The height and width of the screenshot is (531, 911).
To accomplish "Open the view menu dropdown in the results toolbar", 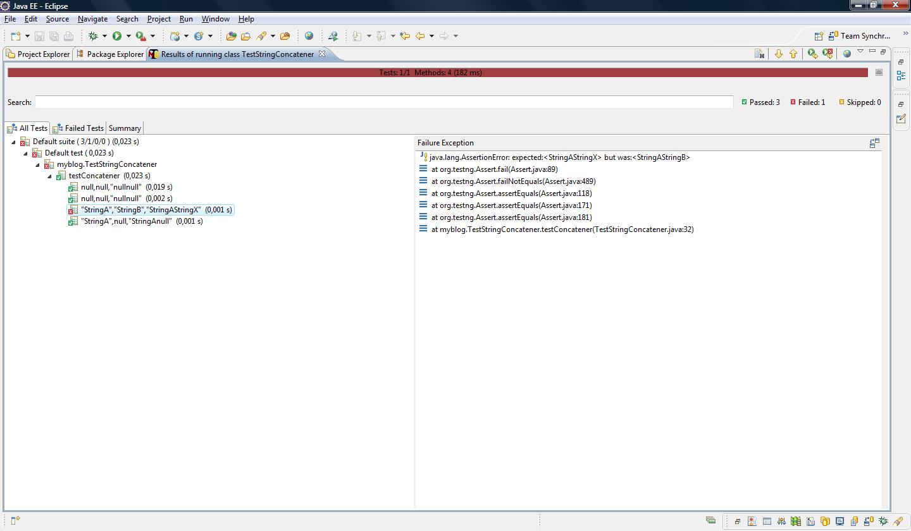I will [x=861, y=53].
